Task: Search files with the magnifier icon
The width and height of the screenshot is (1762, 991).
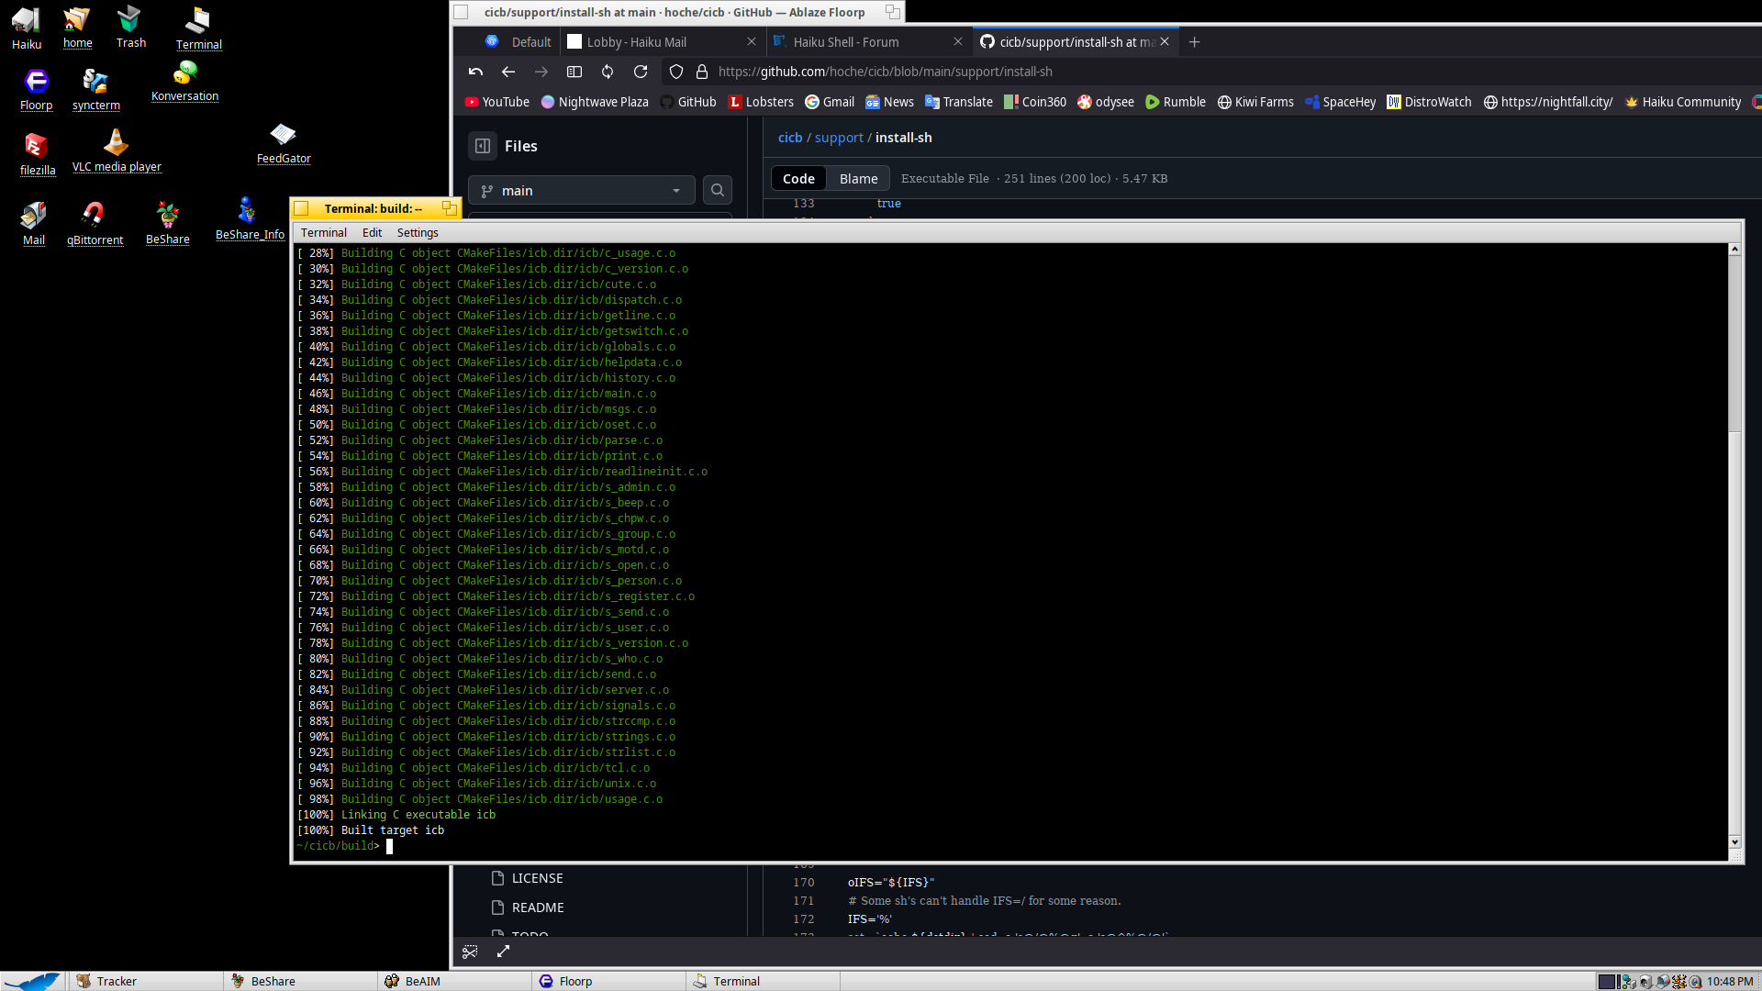Action: [x=718, y=190]
